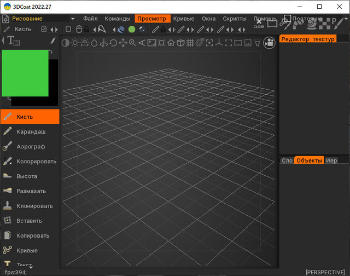Click the camera icon in viewport toolbar
The height and width of the screenshot is (276, 350).
(x=269, y=43)
